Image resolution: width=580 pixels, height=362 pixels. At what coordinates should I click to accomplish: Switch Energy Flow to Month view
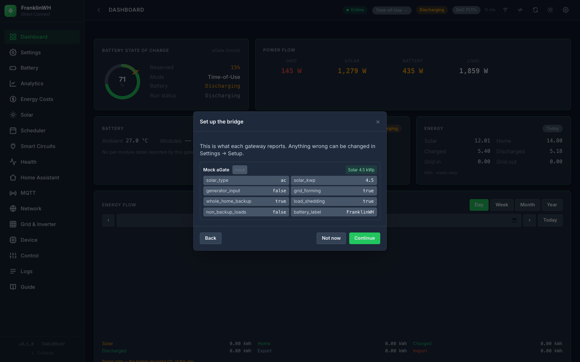click(527, 205)
